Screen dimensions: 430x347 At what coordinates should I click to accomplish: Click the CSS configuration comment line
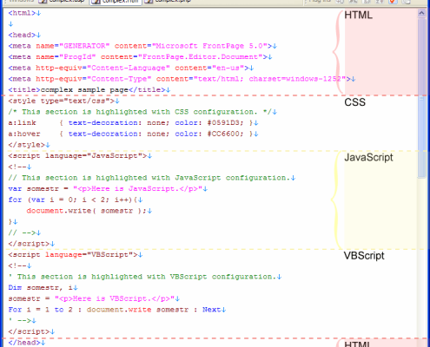point(142,112)
